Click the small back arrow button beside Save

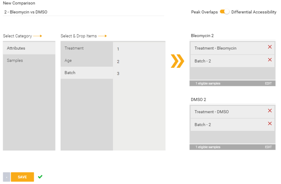click(6, 177)
